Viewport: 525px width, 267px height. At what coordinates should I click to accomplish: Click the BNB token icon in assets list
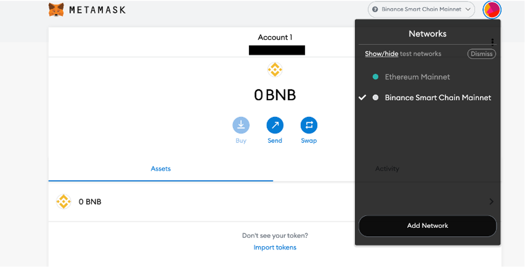pos(64,202)
